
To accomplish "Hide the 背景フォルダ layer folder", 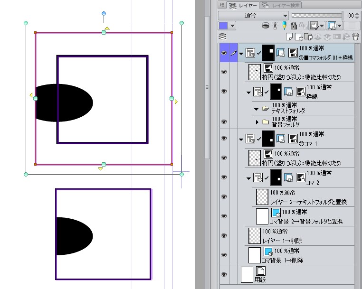I will pos(224,122).
